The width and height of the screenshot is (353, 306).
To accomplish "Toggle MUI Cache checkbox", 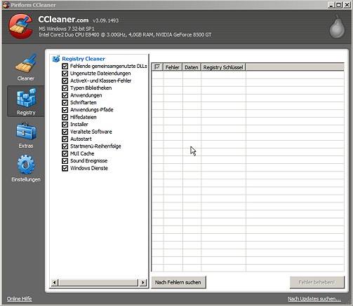I will (65, 153).
